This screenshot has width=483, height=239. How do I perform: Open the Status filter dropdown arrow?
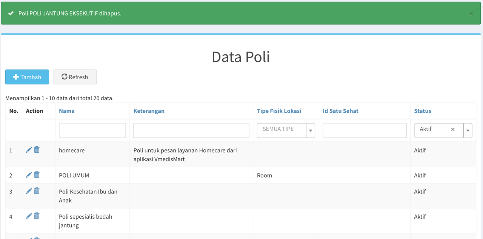coord(468,130)
